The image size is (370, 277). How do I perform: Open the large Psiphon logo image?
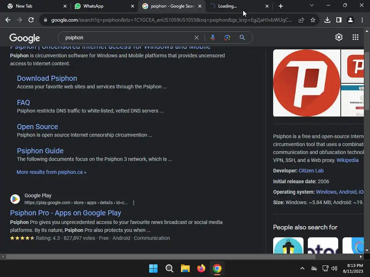pos(306,83)
